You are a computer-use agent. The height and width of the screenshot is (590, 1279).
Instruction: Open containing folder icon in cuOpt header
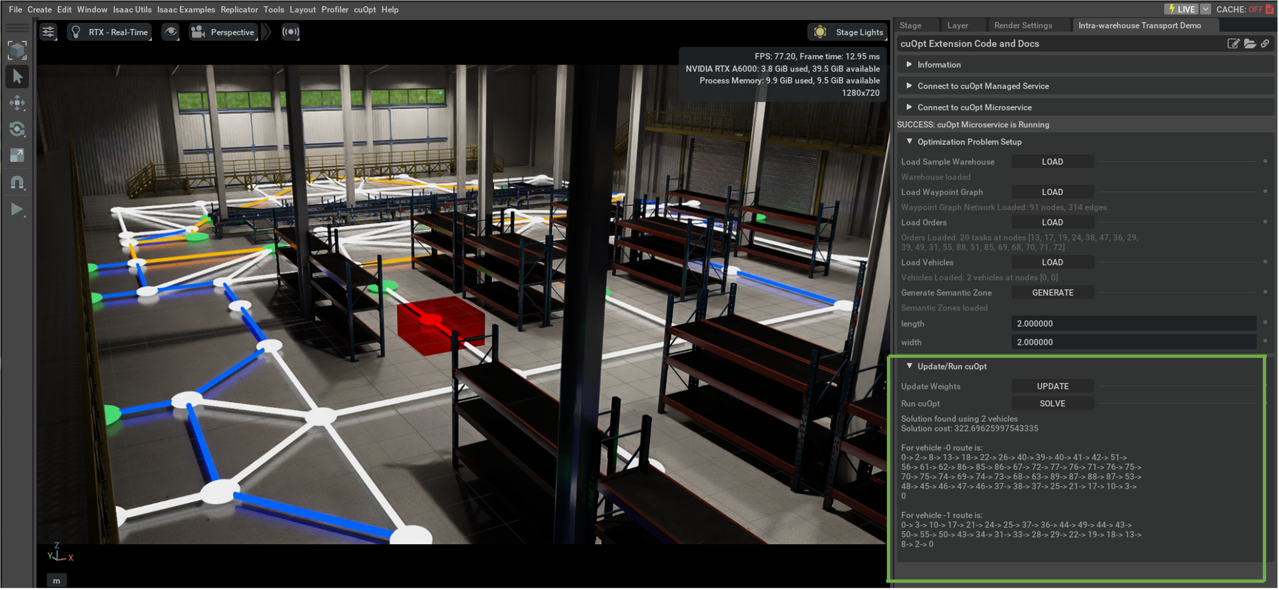pyautogui.click(x=1250, y=44)
